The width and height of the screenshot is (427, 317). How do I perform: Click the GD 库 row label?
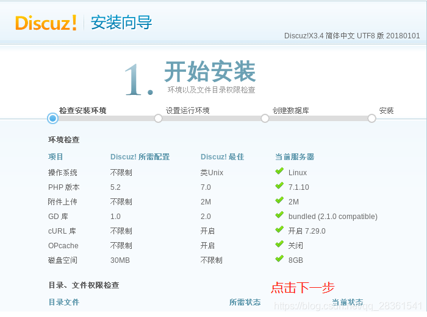pos(58,217)
